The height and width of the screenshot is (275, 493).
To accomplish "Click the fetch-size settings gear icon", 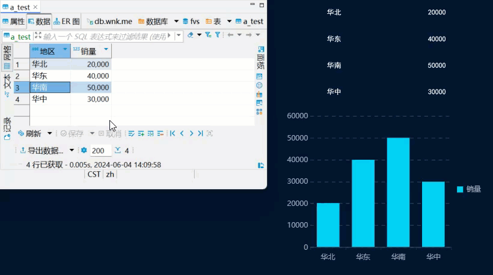I will 84,150.
